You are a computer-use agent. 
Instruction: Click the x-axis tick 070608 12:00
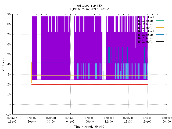pos(109,120)
